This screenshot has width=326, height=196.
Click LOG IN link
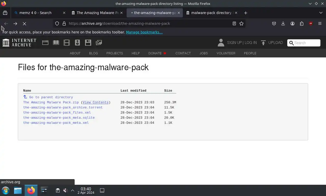(x=251, y=43)
